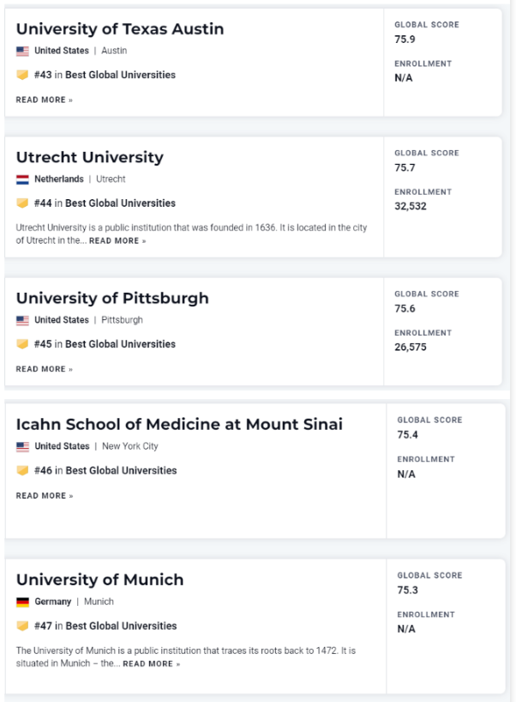Click the #46 ranking badge icon

[x=22, y=471]
